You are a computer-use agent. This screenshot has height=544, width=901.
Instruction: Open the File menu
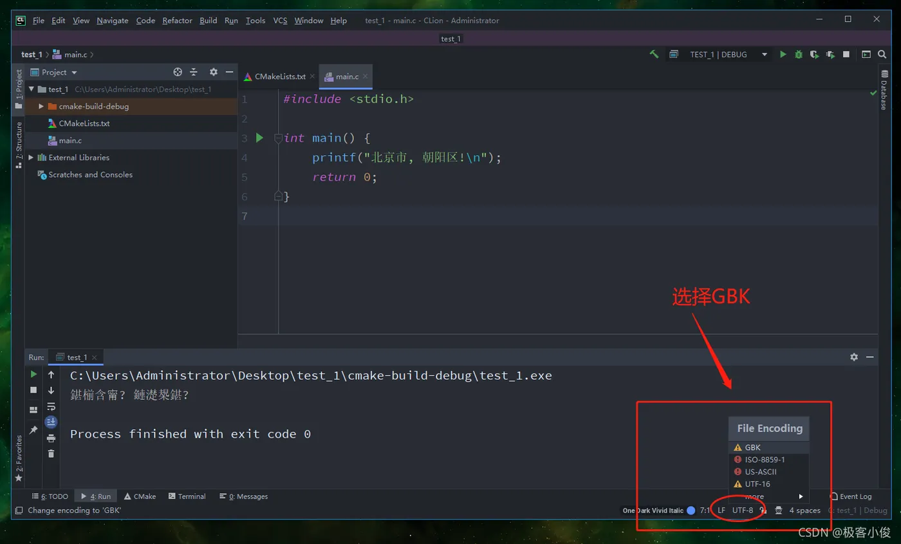coord(38,21)
